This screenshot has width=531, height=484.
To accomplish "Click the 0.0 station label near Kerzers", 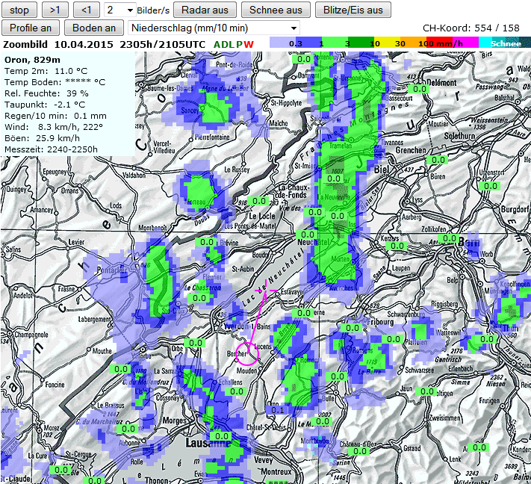I will [397, 246].
